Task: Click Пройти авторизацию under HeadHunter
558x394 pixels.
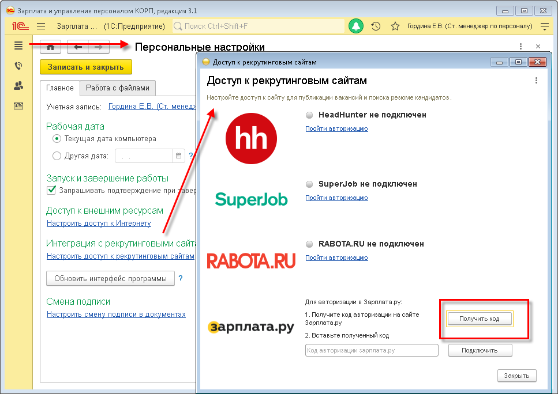Action: (x=336, y=128)
